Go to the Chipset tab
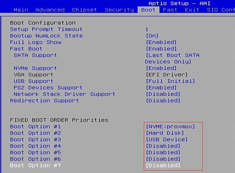The width and height of the screenshot is (235, 173). (84, 10)
